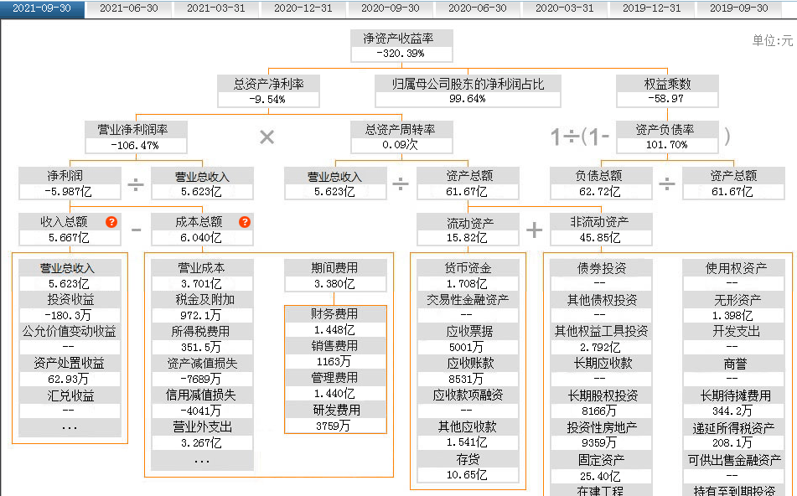View the 2019-09-30 report tab
Image resolution: width=797 pixels, height=496 pixels.
coord(738,8)
